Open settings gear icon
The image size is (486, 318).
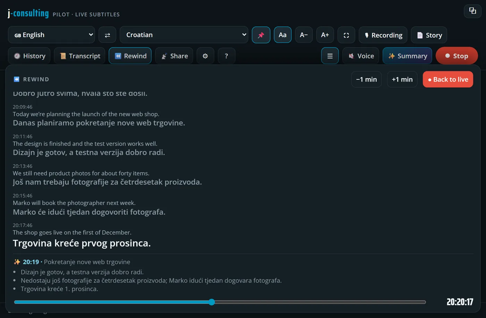(x=205, y=56)
